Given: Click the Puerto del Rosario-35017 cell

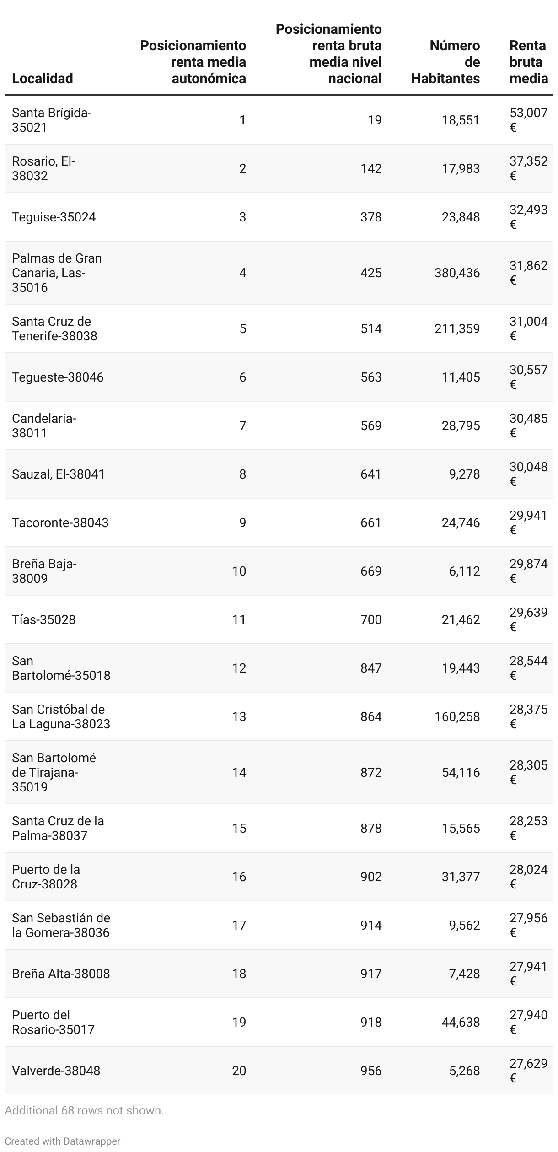Looking at the screenshot, I should coord(53,1022).
